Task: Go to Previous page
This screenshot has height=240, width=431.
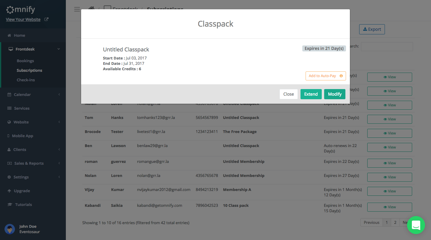Action: click(x=371, y=222)
